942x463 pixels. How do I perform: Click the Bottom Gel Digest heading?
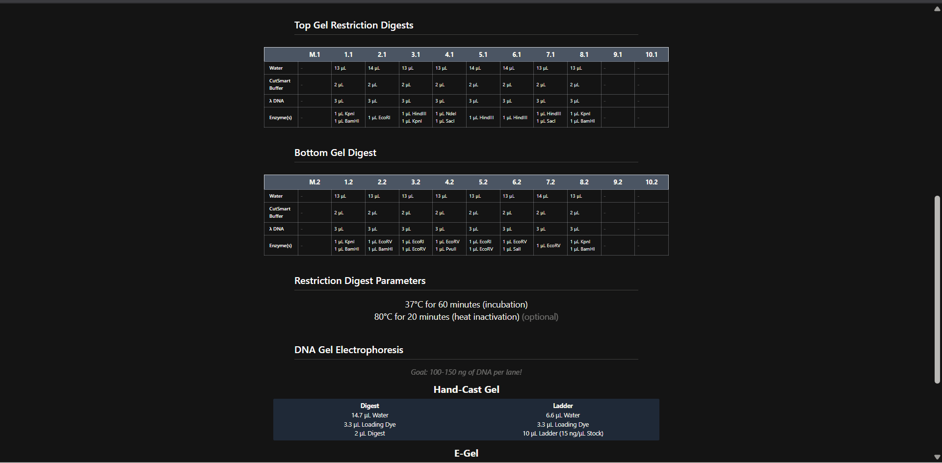[x=335, y=153]
